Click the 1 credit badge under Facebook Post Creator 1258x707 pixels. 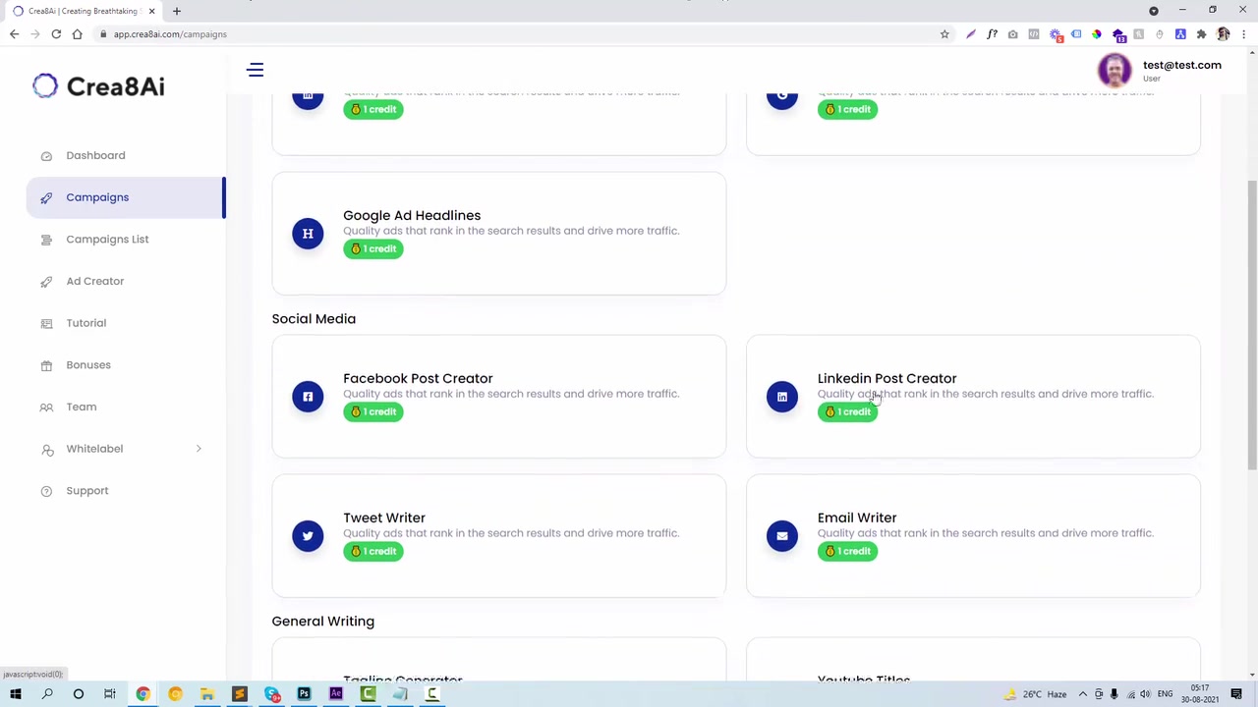(373, 412)
